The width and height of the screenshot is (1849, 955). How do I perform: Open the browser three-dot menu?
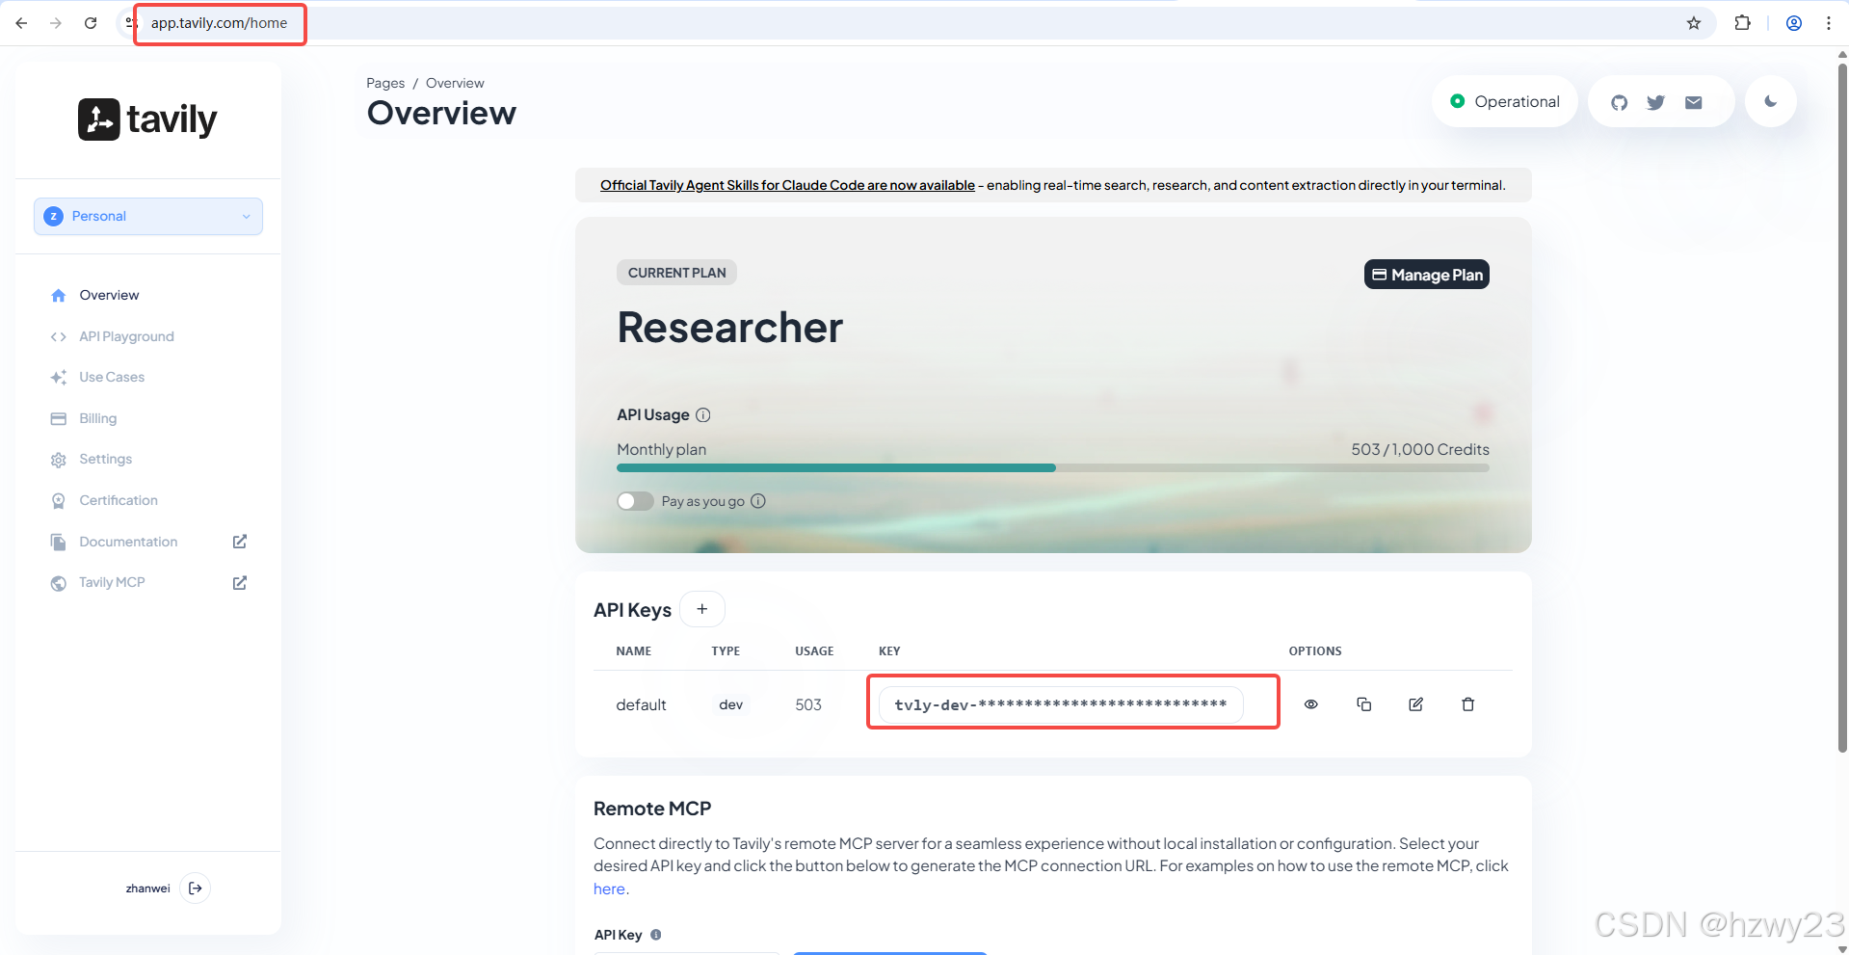tap(1829, 23)
